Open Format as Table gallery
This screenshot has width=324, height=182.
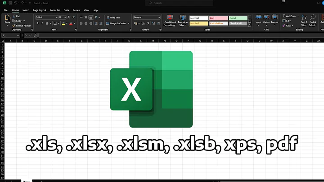point(183,20)
